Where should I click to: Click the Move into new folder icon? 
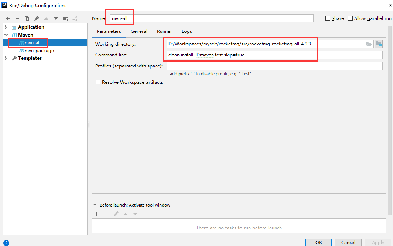click(x=66, y=18)
